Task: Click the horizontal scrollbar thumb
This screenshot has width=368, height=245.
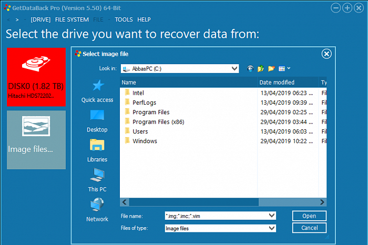Action: [193, 202]
